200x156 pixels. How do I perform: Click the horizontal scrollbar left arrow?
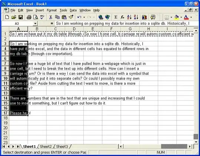point(121,147)
